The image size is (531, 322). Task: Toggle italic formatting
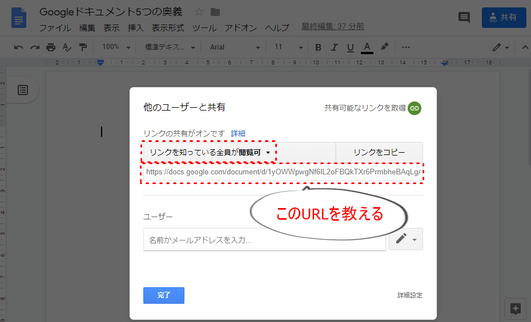(x=335, y=47)
